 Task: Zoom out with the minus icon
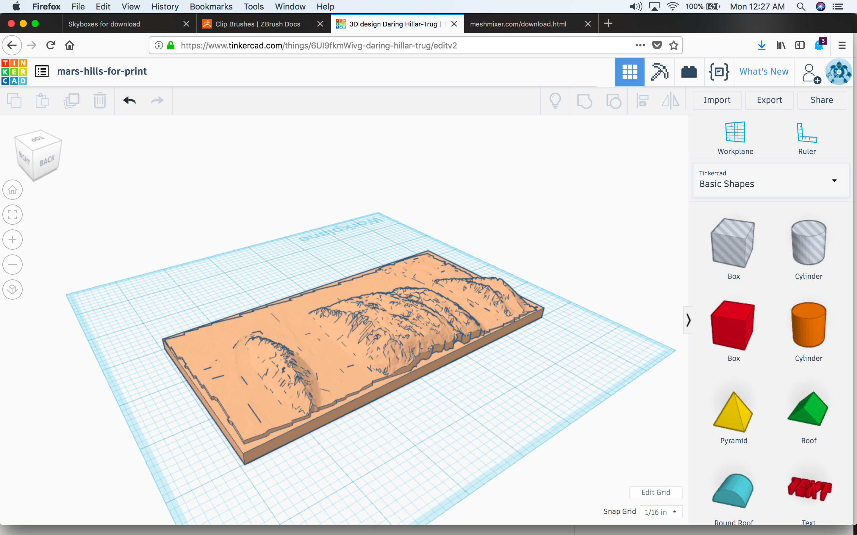(12, 265)
